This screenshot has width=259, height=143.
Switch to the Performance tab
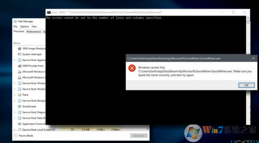pyautogui.click(x=34, y=32)
